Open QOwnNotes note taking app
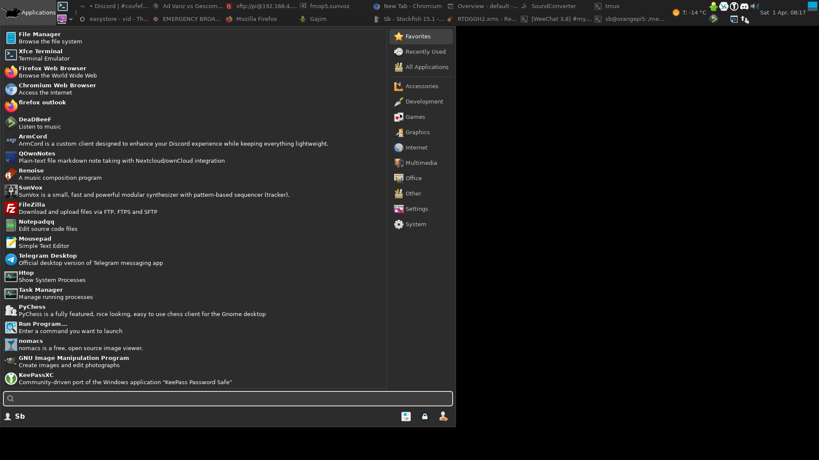Image resolution: width=819 pixels, height=460 pixels. [x=195, y=157]
